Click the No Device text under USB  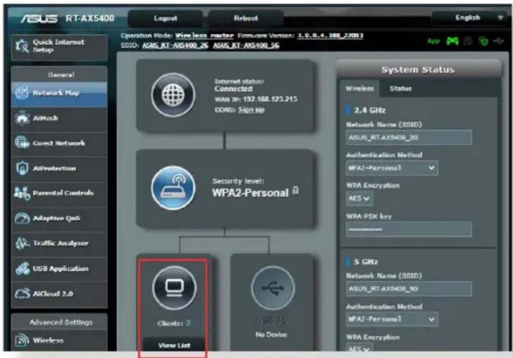click(271, 335)
